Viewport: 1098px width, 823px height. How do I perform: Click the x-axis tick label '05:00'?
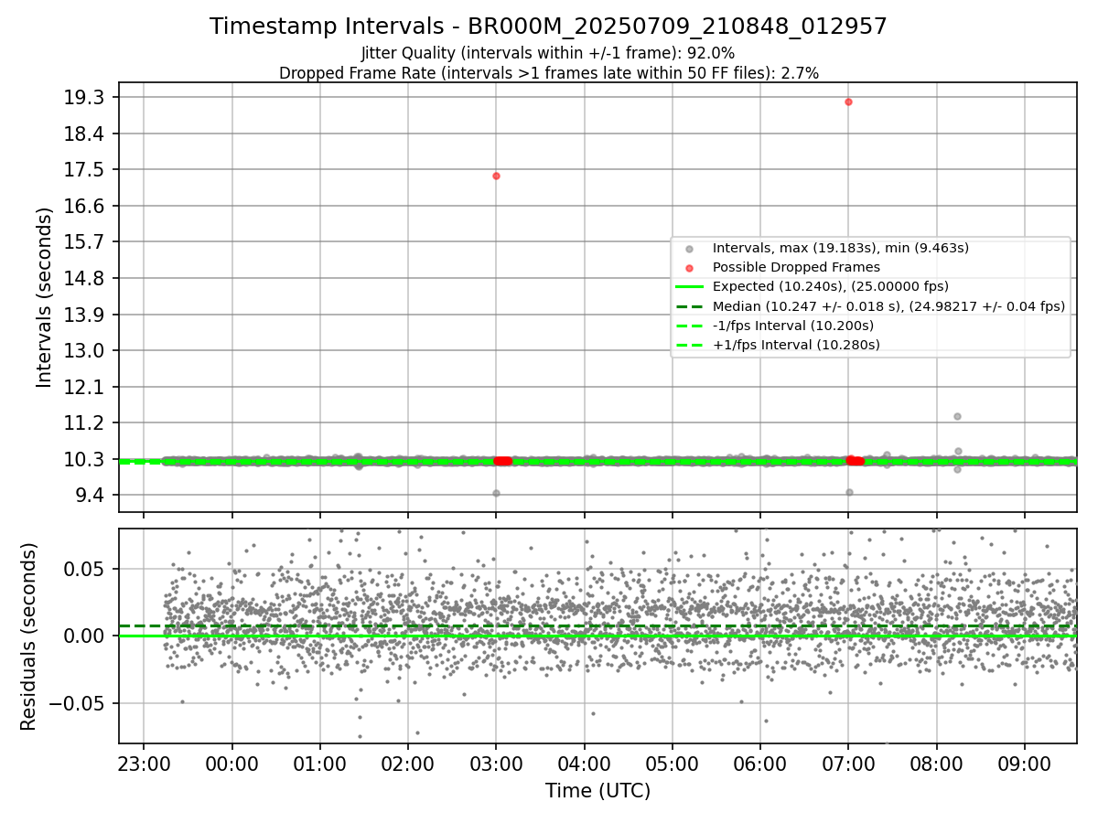pyautogui.click(x=673, y=764)
